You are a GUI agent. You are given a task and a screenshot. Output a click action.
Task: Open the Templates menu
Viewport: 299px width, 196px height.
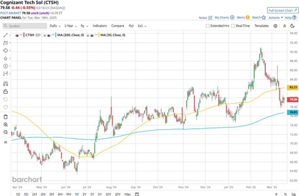[261, 26]
